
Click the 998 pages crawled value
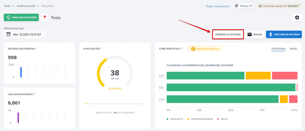[12, 58]
